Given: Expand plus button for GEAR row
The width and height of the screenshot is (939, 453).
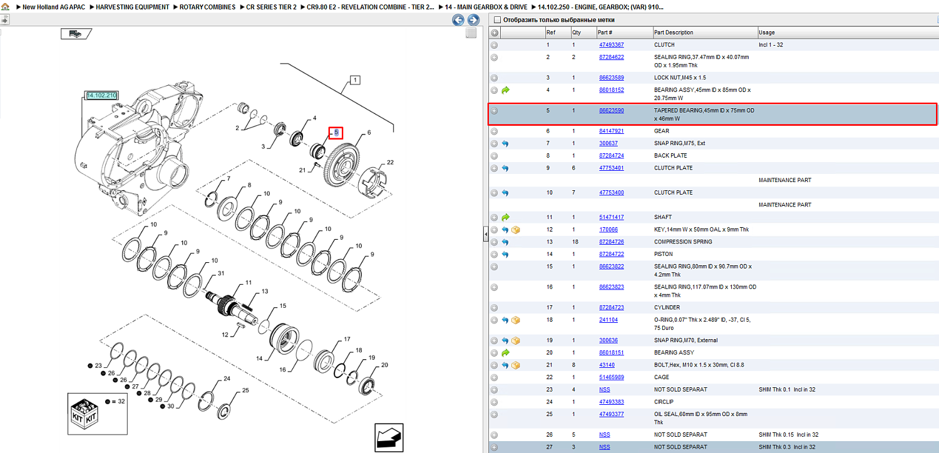Looking at the screenshot, I should (495, 131).
